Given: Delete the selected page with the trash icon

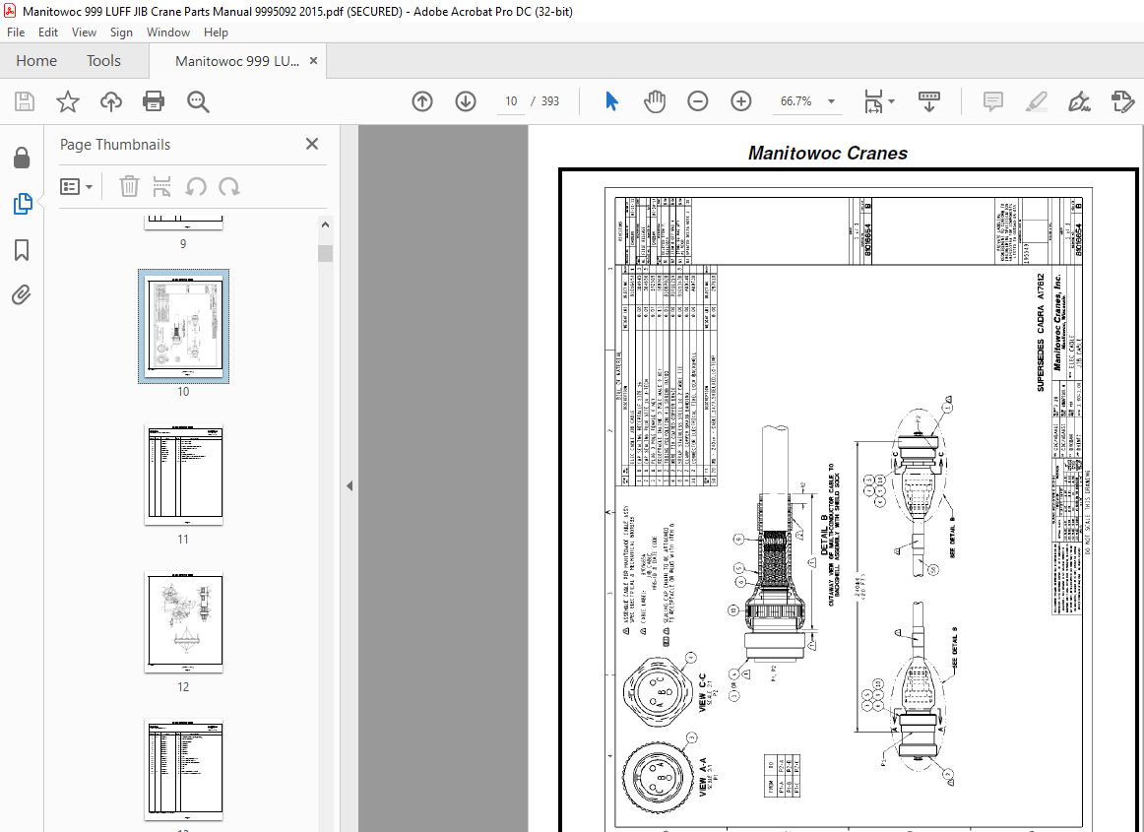Looking at the screenshot, I should 129,187.
